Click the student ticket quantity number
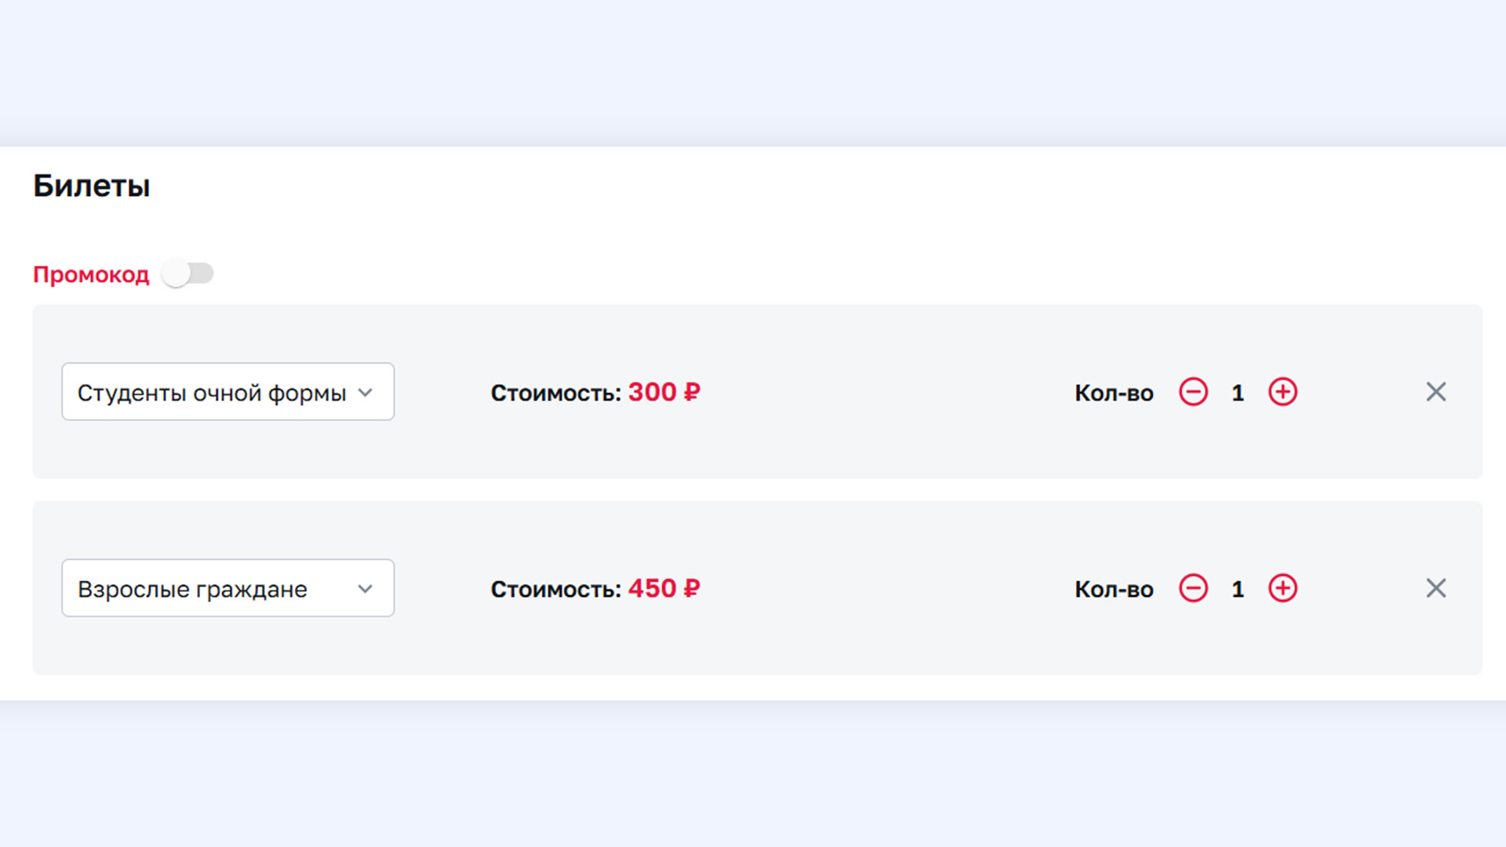The width and height of the screenshot is (1506, 847). pyautogui.click(x=1238, y=392)
